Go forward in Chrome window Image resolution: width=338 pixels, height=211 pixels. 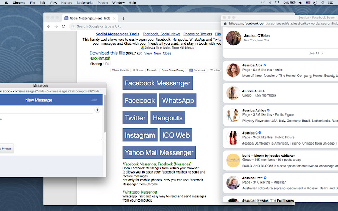(x=56, y=26)
